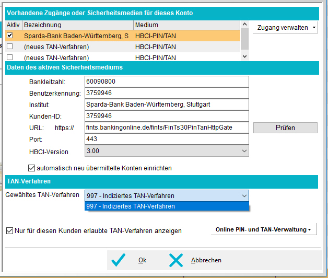Click the Ok checkmark icon
Image resolution: width=328 pixels, height=278 pixels.
(x=119, y=260)
